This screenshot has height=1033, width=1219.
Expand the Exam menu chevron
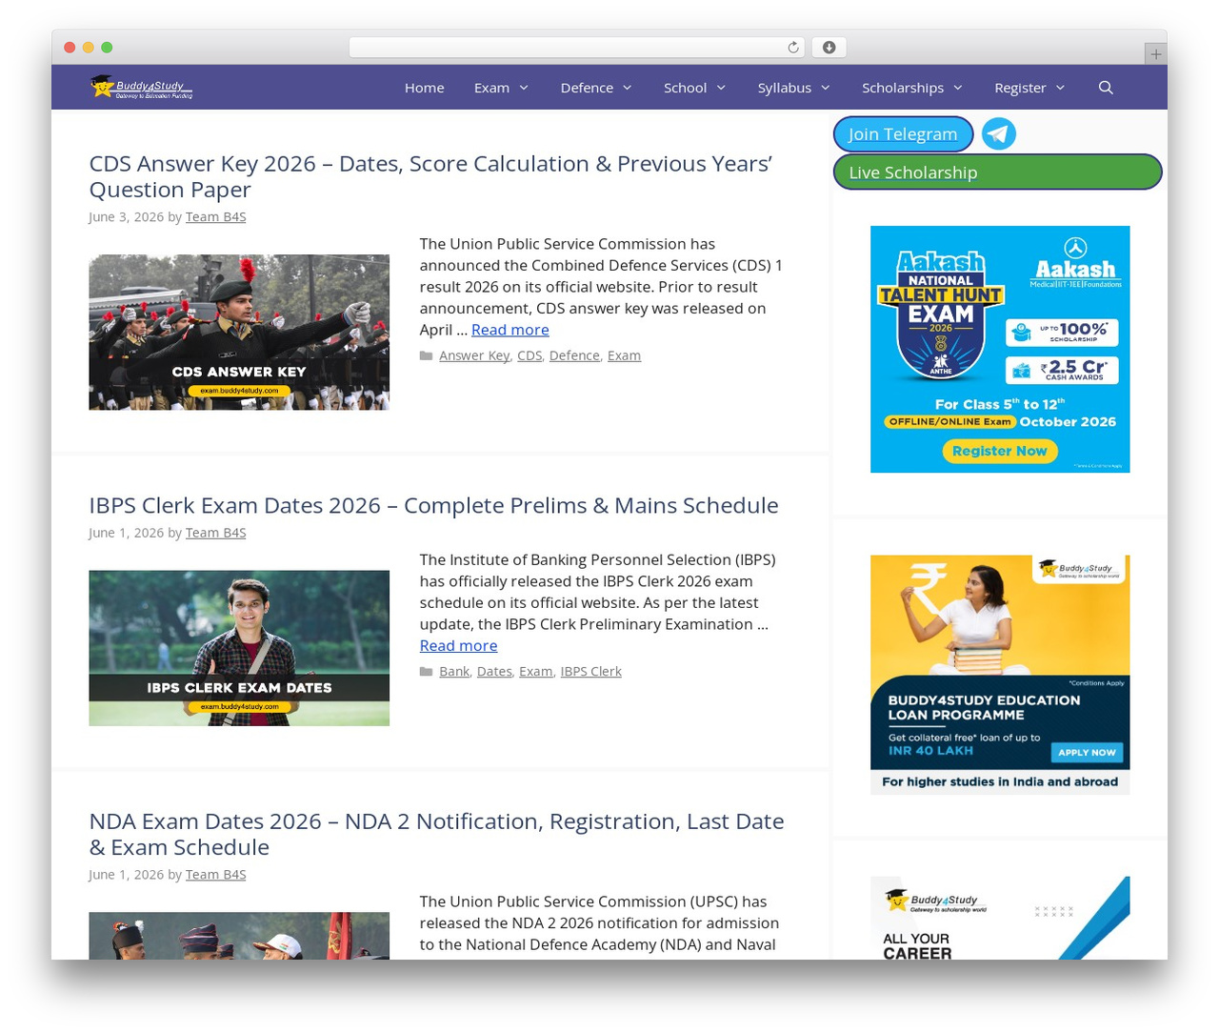click(x=524, y=88)
